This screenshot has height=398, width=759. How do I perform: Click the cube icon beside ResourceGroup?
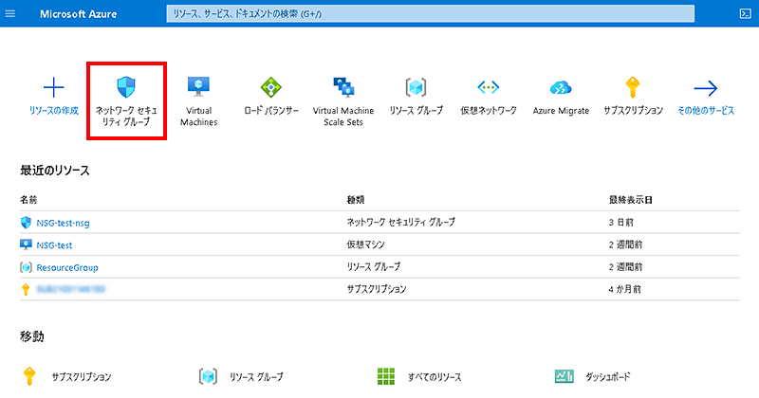coord(26,267)
